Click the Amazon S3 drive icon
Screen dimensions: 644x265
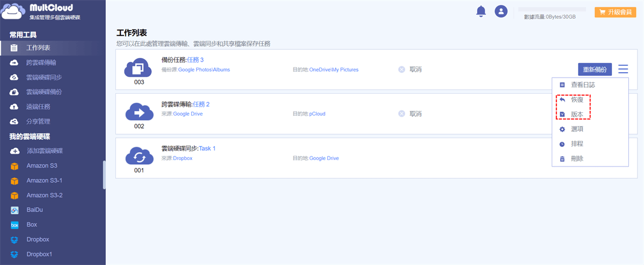coord(14,166)
